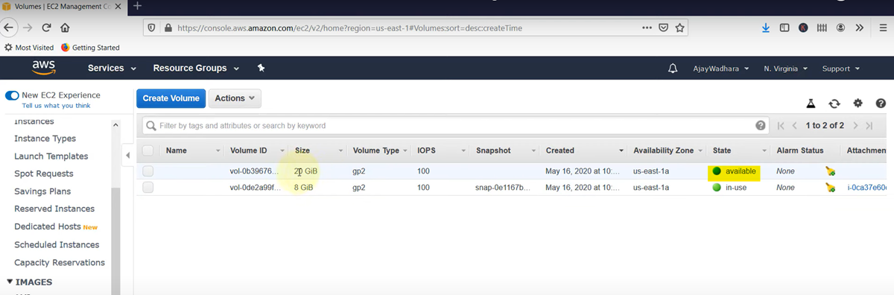Click Tell us what you think link

(56, 106)
